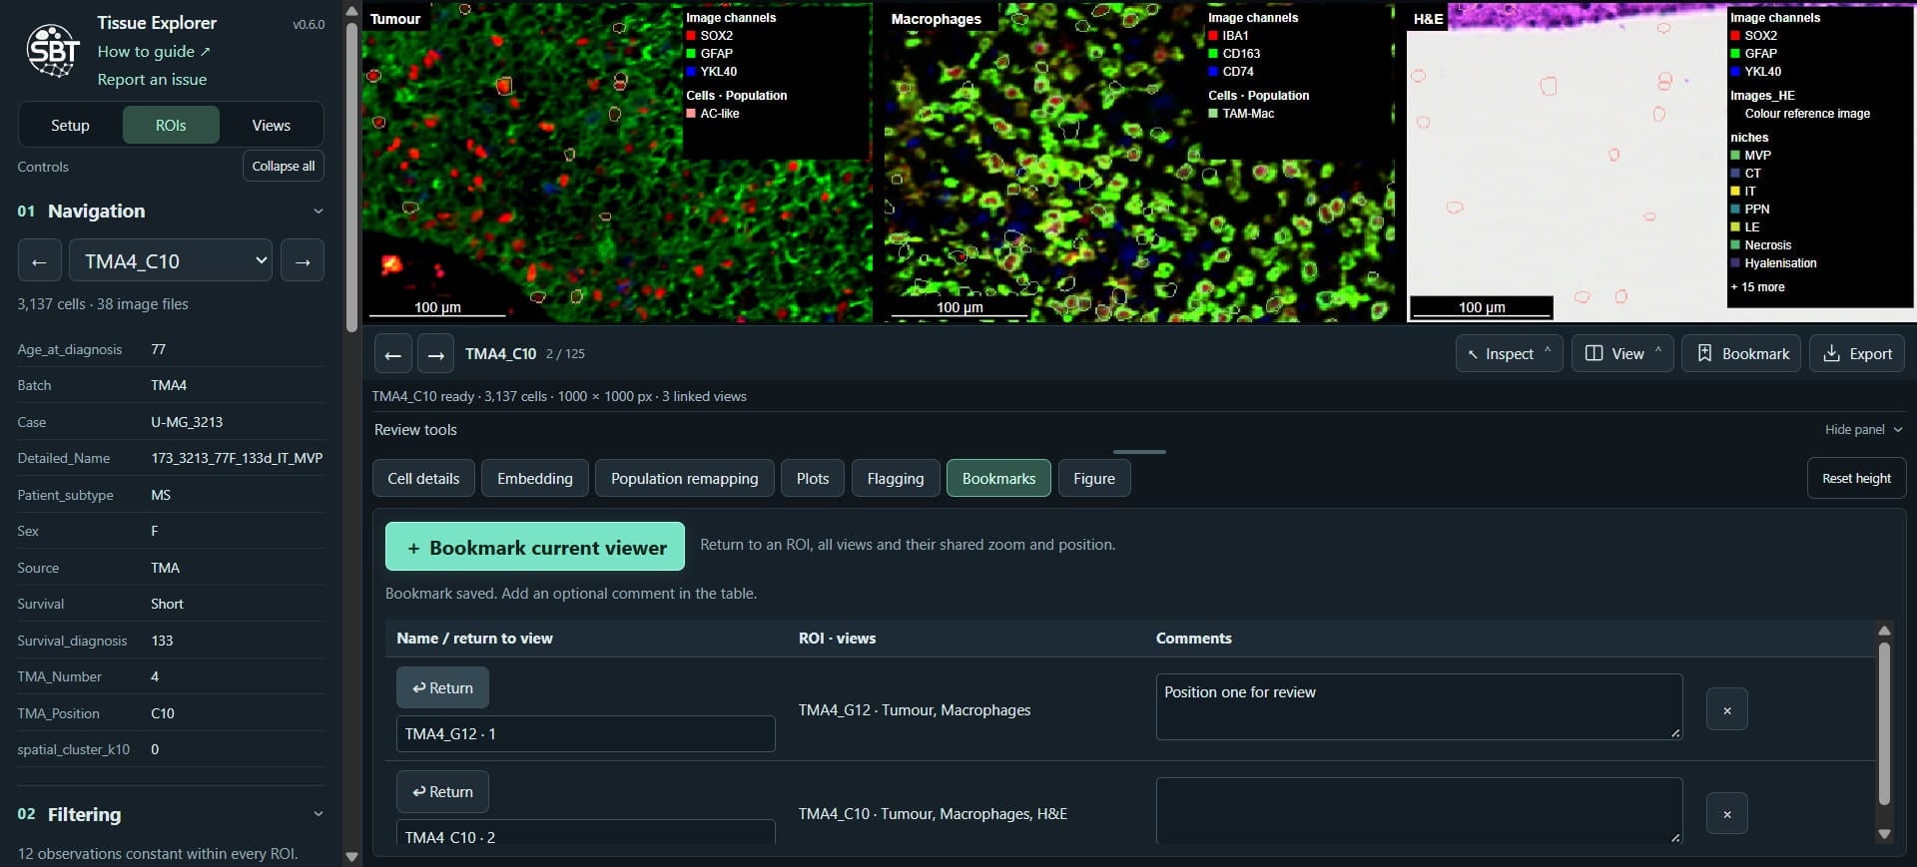
Task: Open the Cell details tab
Action: [x=423, y=478]
